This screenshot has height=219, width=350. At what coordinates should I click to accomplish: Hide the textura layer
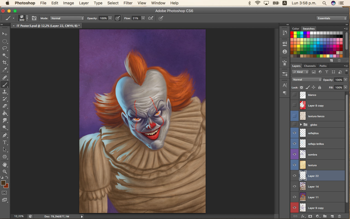[294, 165]
